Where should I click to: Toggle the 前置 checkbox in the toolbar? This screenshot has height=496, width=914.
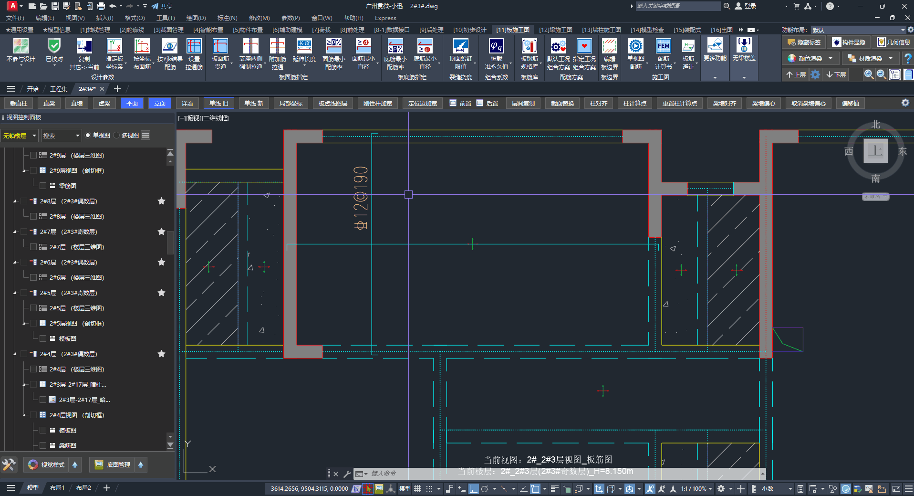coord(453,103)
